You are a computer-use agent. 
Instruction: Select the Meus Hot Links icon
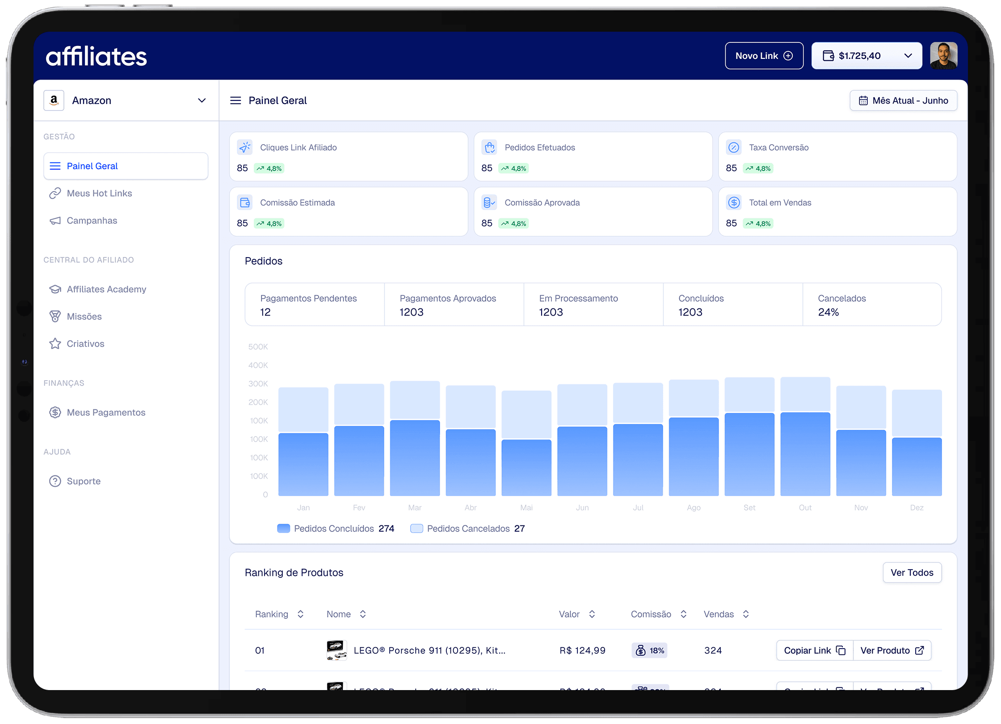point(55,193)
